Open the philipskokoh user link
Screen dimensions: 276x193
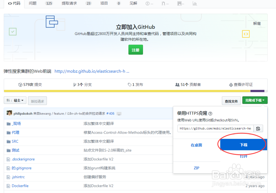(x=23, y=114)
